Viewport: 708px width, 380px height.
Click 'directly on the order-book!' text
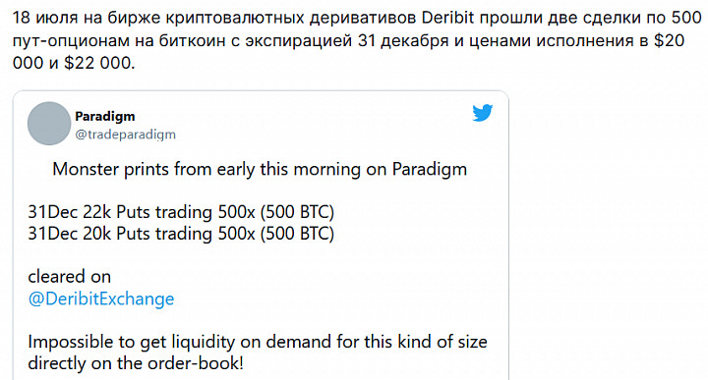coord(136,363)
